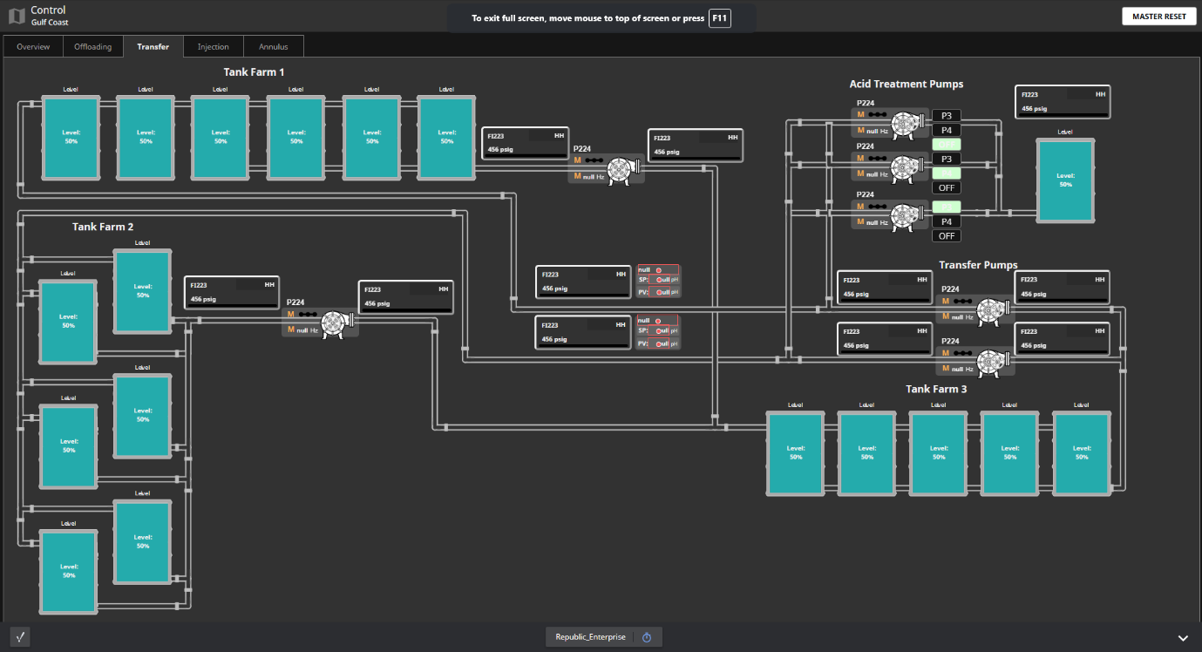Click the Republic_Enterprise button
1202x652 pixels.
tap(590, 637)
